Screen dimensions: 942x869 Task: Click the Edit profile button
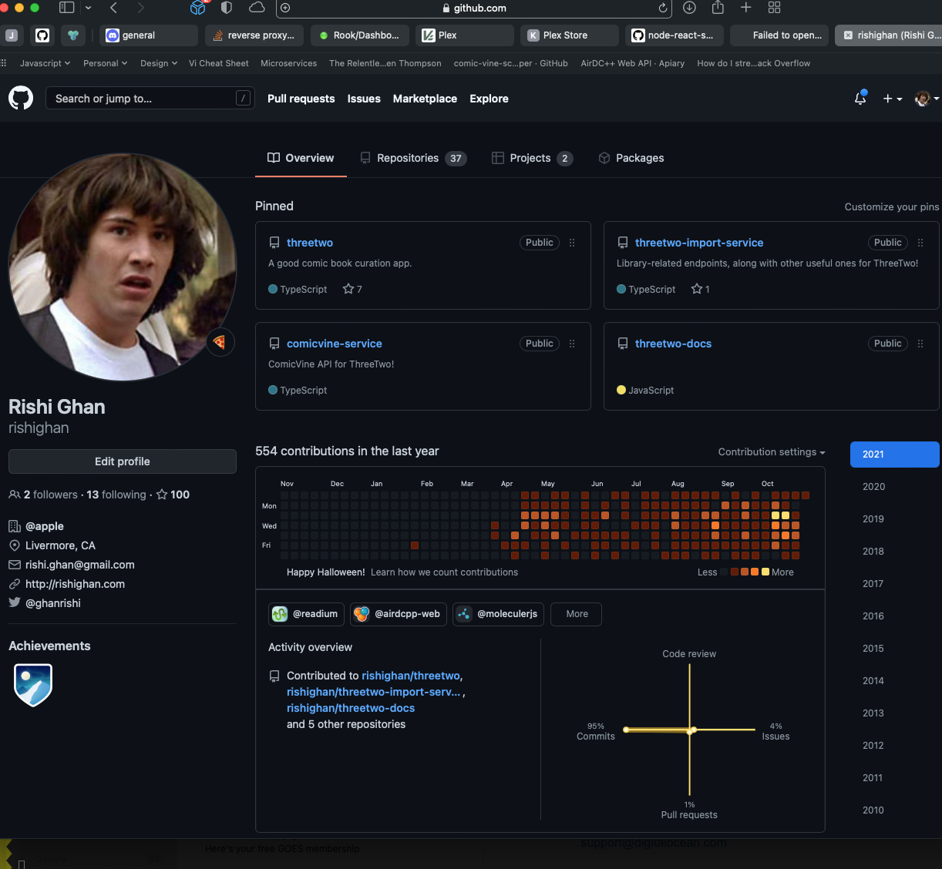123,461
